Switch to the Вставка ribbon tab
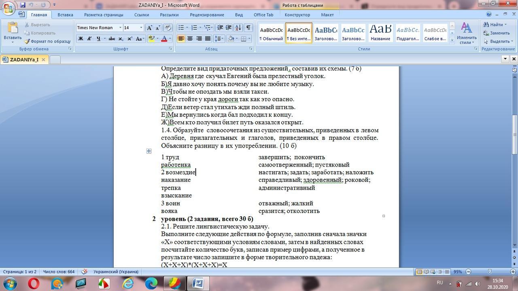The height and width of the screenshot is (291, 518). 65,15
